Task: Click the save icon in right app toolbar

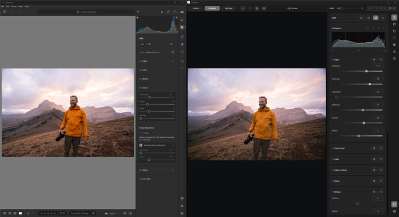Action: pos(257,9)
